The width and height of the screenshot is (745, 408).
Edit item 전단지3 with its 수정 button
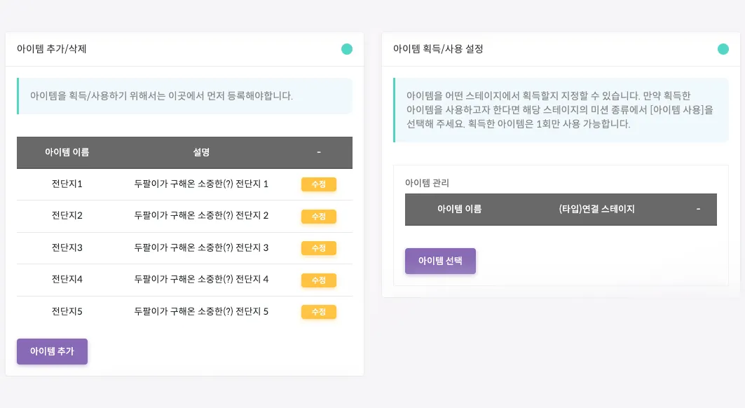pos(319,248)
